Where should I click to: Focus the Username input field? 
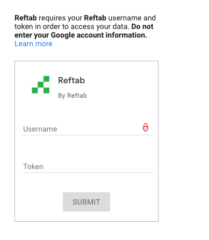point(88,129)
